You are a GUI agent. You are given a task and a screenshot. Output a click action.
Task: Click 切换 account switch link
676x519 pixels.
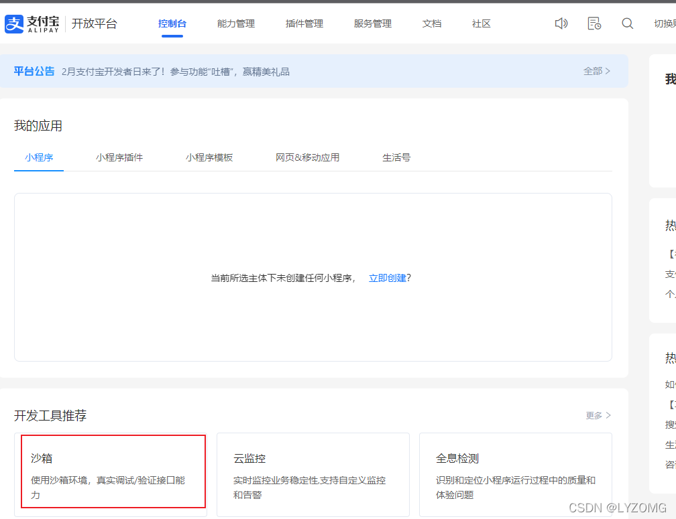tap(665, 23)
